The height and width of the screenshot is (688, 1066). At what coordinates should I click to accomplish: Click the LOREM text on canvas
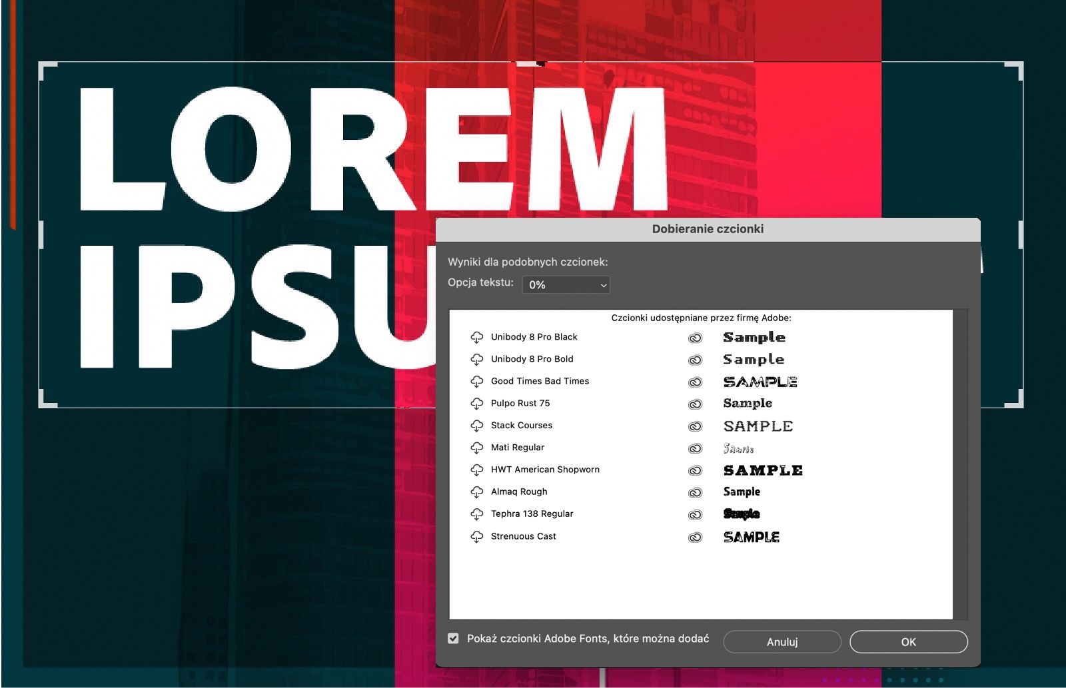point(373,148)
